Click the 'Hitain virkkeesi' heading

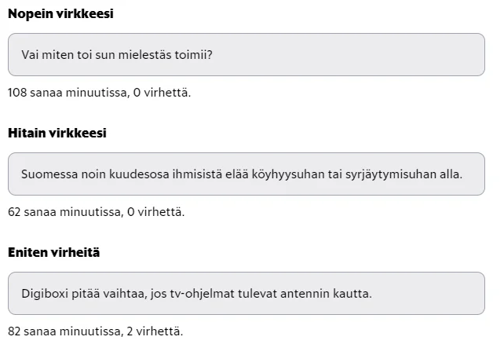pyautogui.click(x=57, y=133)
